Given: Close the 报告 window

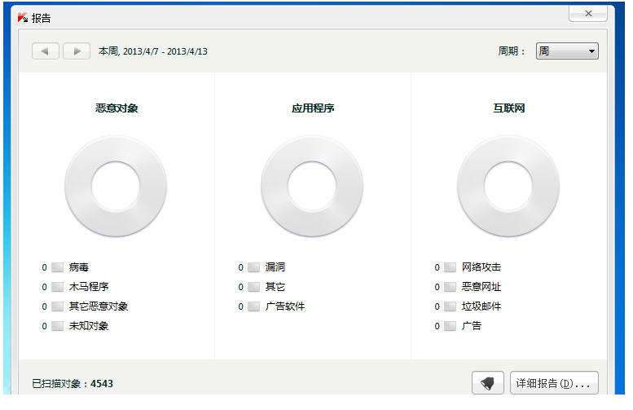Looking at the screenshot, I should (x=588, y=13).
